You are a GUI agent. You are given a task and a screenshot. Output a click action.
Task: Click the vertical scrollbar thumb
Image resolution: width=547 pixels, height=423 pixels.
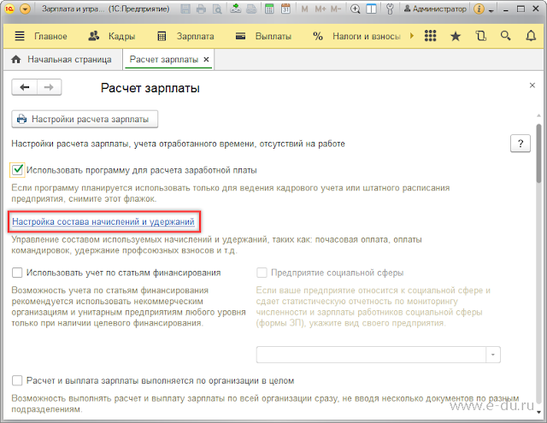click(539, 153)
